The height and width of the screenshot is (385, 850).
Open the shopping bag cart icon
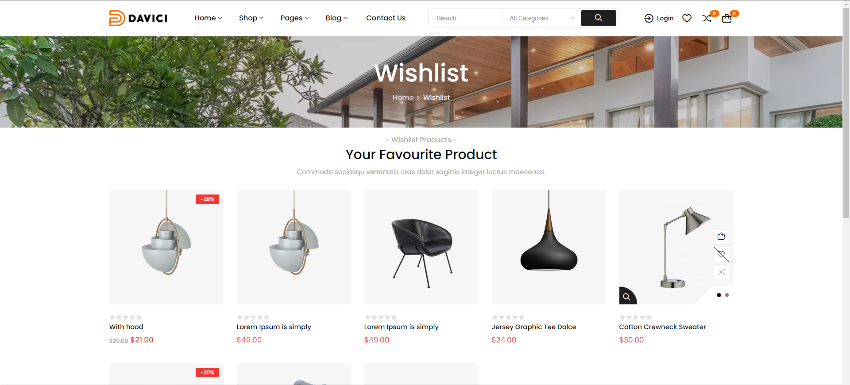pos(726,18)
